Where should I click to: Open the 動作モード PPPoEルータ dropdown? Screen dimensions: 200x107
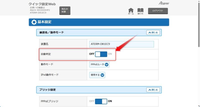click(x=99, y=64)
